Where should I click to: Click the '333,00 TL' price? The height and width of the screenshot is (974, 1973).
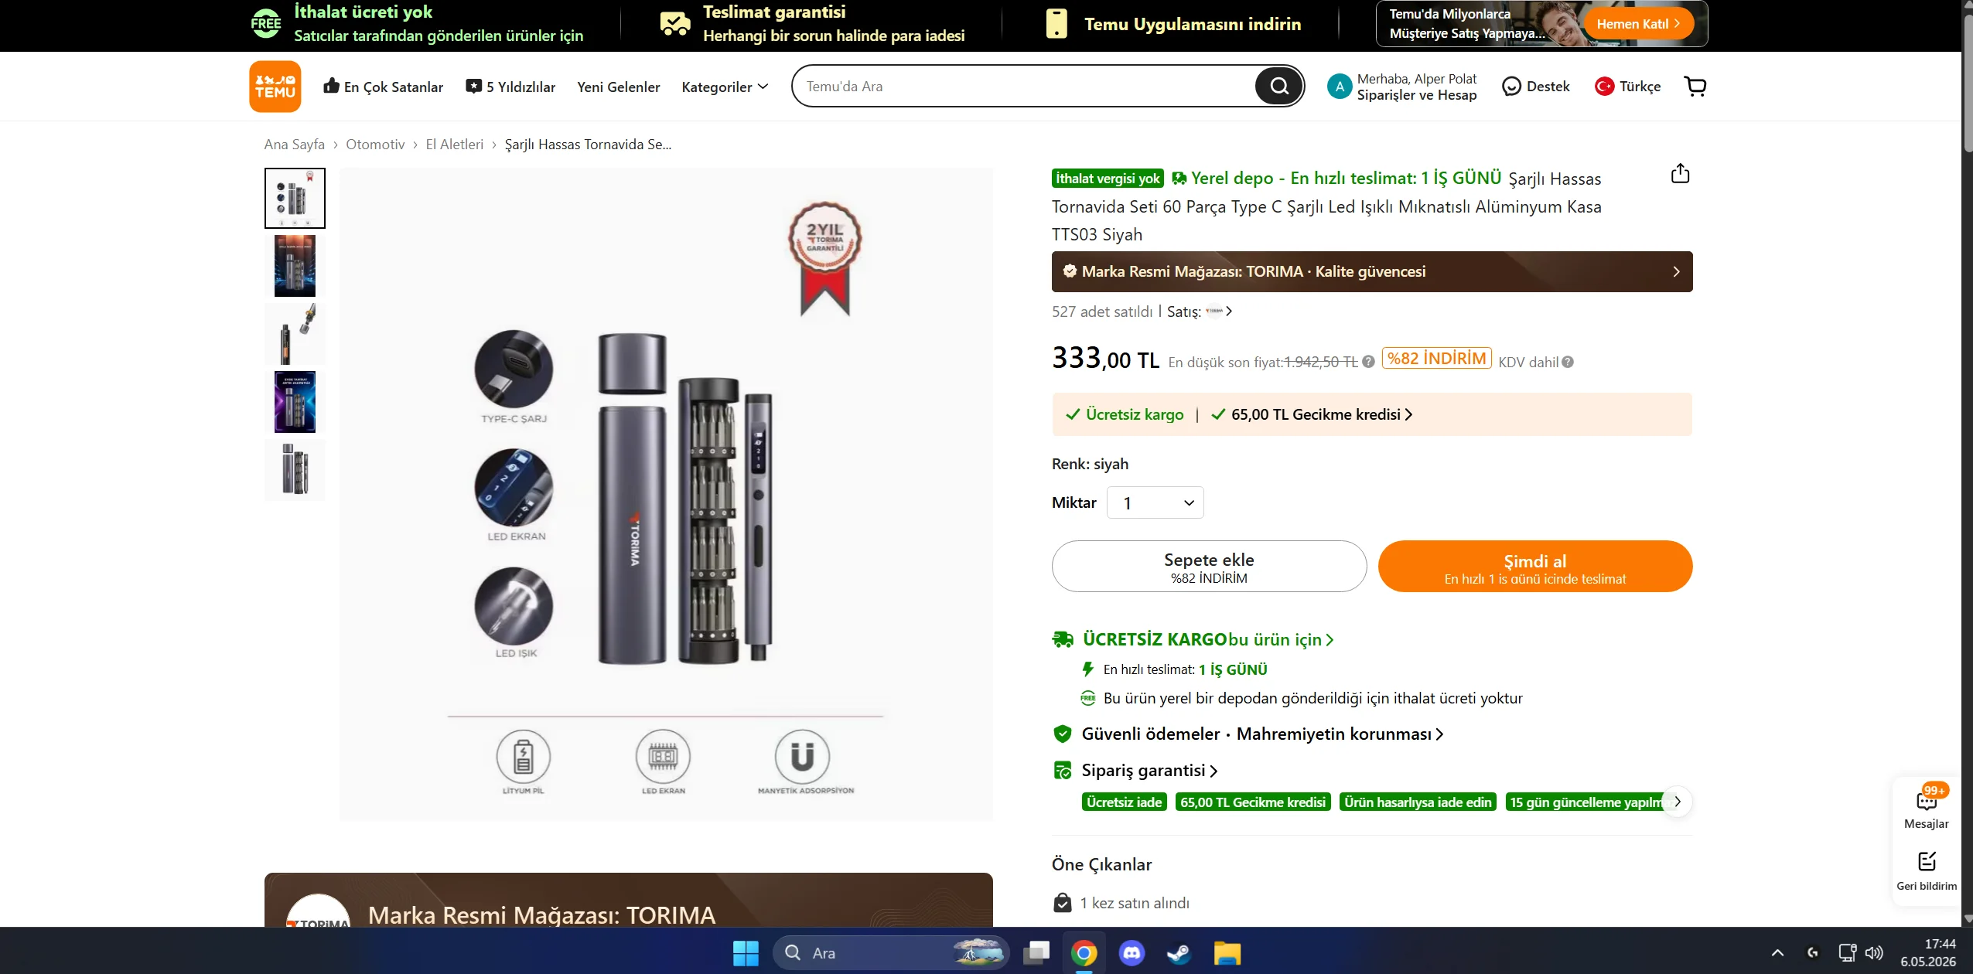point(1105,359)
